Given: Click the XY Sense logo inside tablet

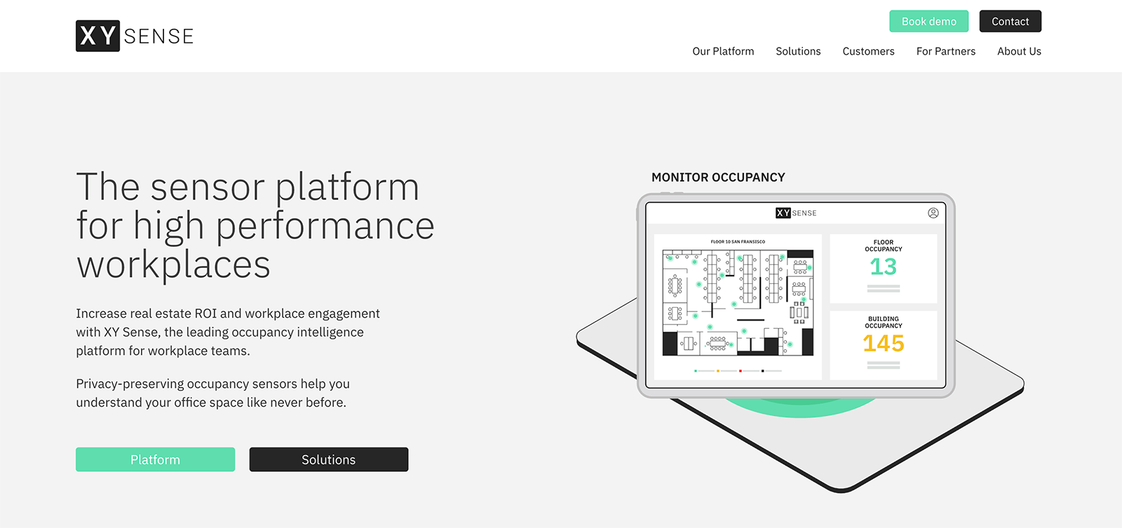Looking at the screenshot, I should pyautogui.click(x=796, y=213).
